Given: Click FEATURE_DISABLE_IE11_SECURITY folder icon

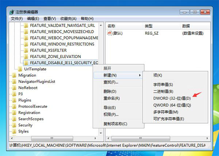Looking at the screenshot, I should (26, 63).
